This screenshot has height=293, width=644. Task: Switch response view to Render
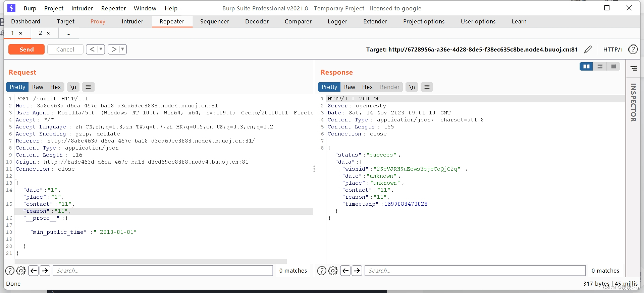click(389, 87)
